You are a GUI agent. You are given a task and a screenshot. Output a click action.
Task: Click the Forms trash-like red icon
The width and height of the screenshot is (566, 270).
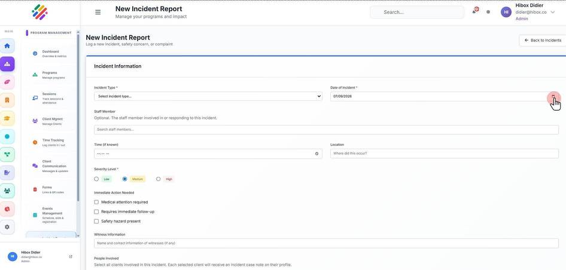(35, 189)
